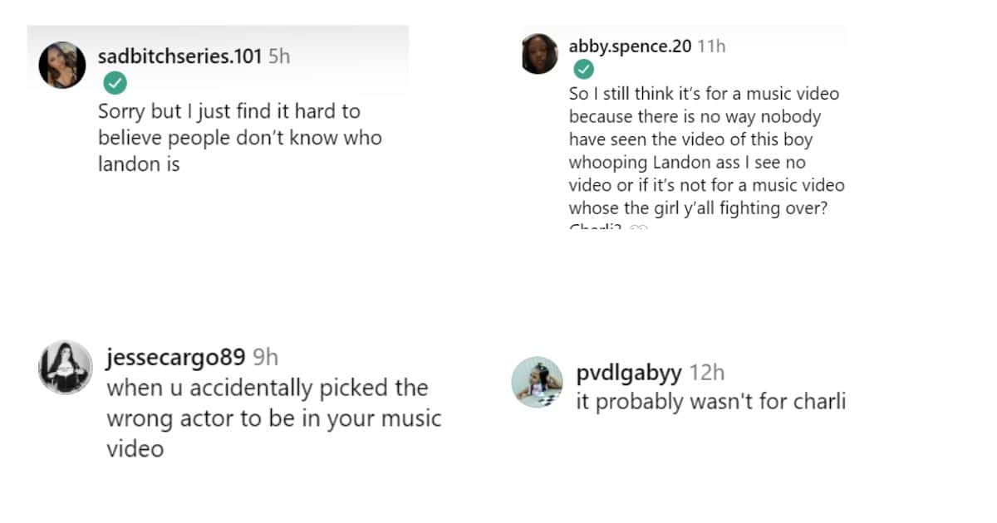
Task: Select the 12h timestamp beside pvdlgabyy
Action: tap(706, 373)
